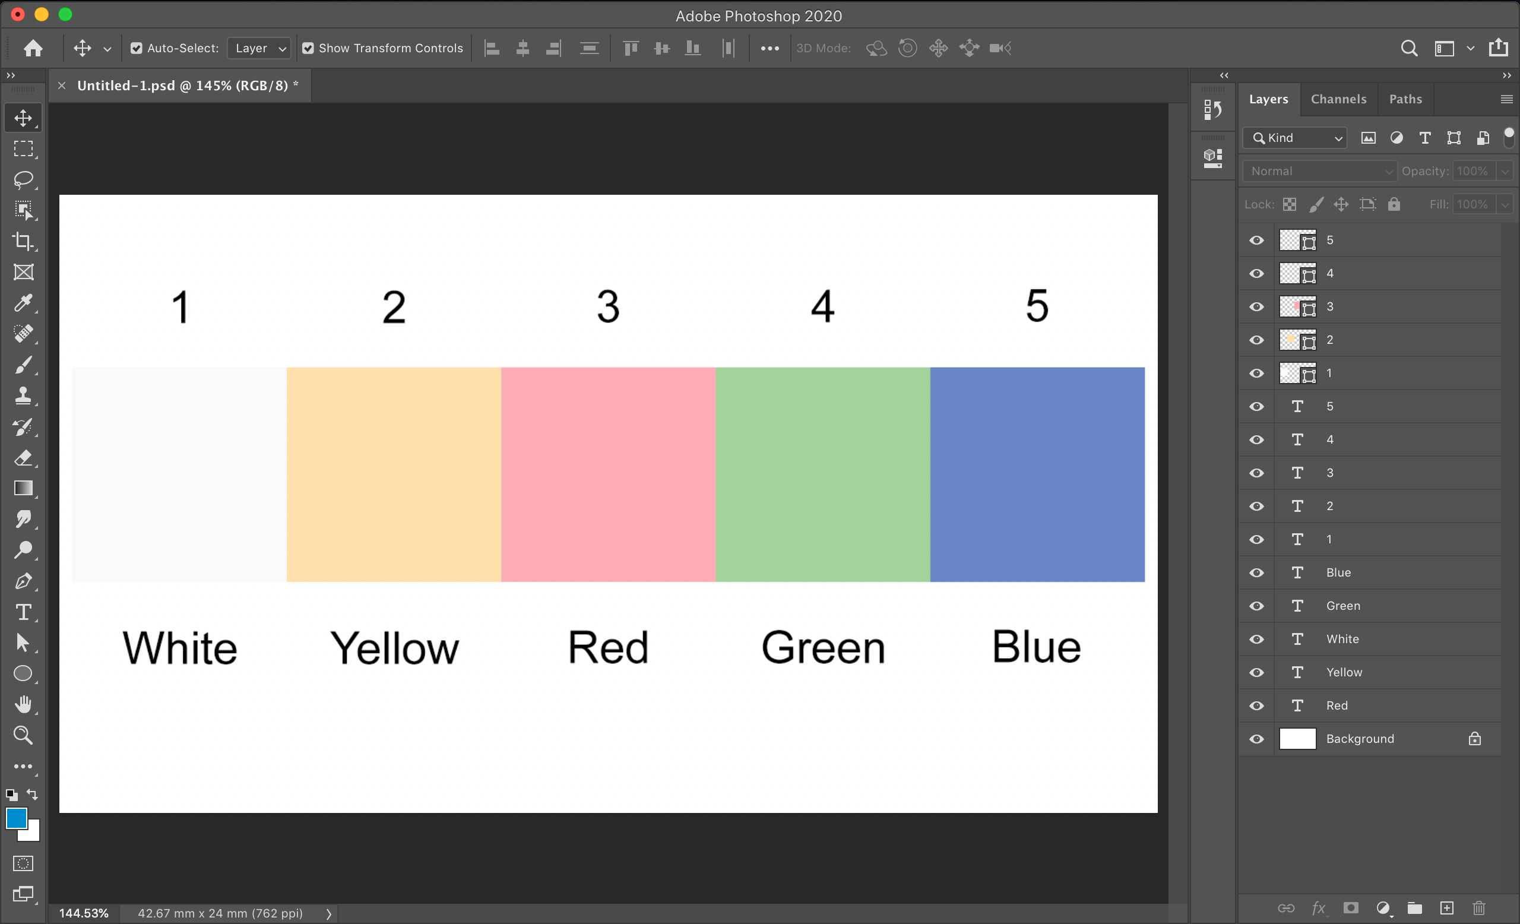Click the blue foreground color swatch

[x=16, y=818]
